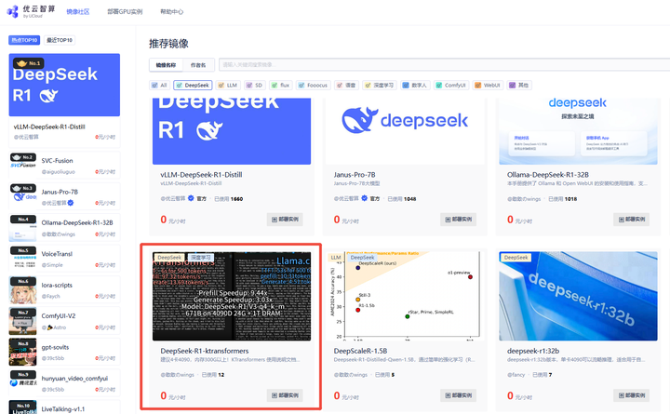Open VoiceTransl in the top 10 list
Image resolution: width=670 pixels, height=414 pixels.
[57, 254]
